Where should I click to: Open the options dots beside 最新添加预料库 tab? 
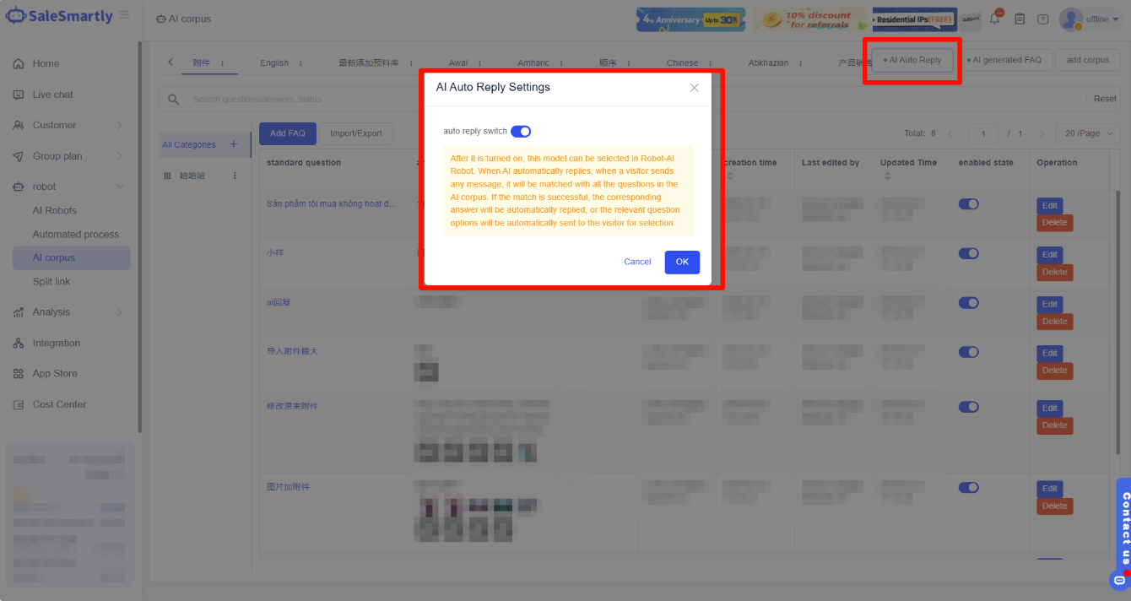tap(410, 63)
